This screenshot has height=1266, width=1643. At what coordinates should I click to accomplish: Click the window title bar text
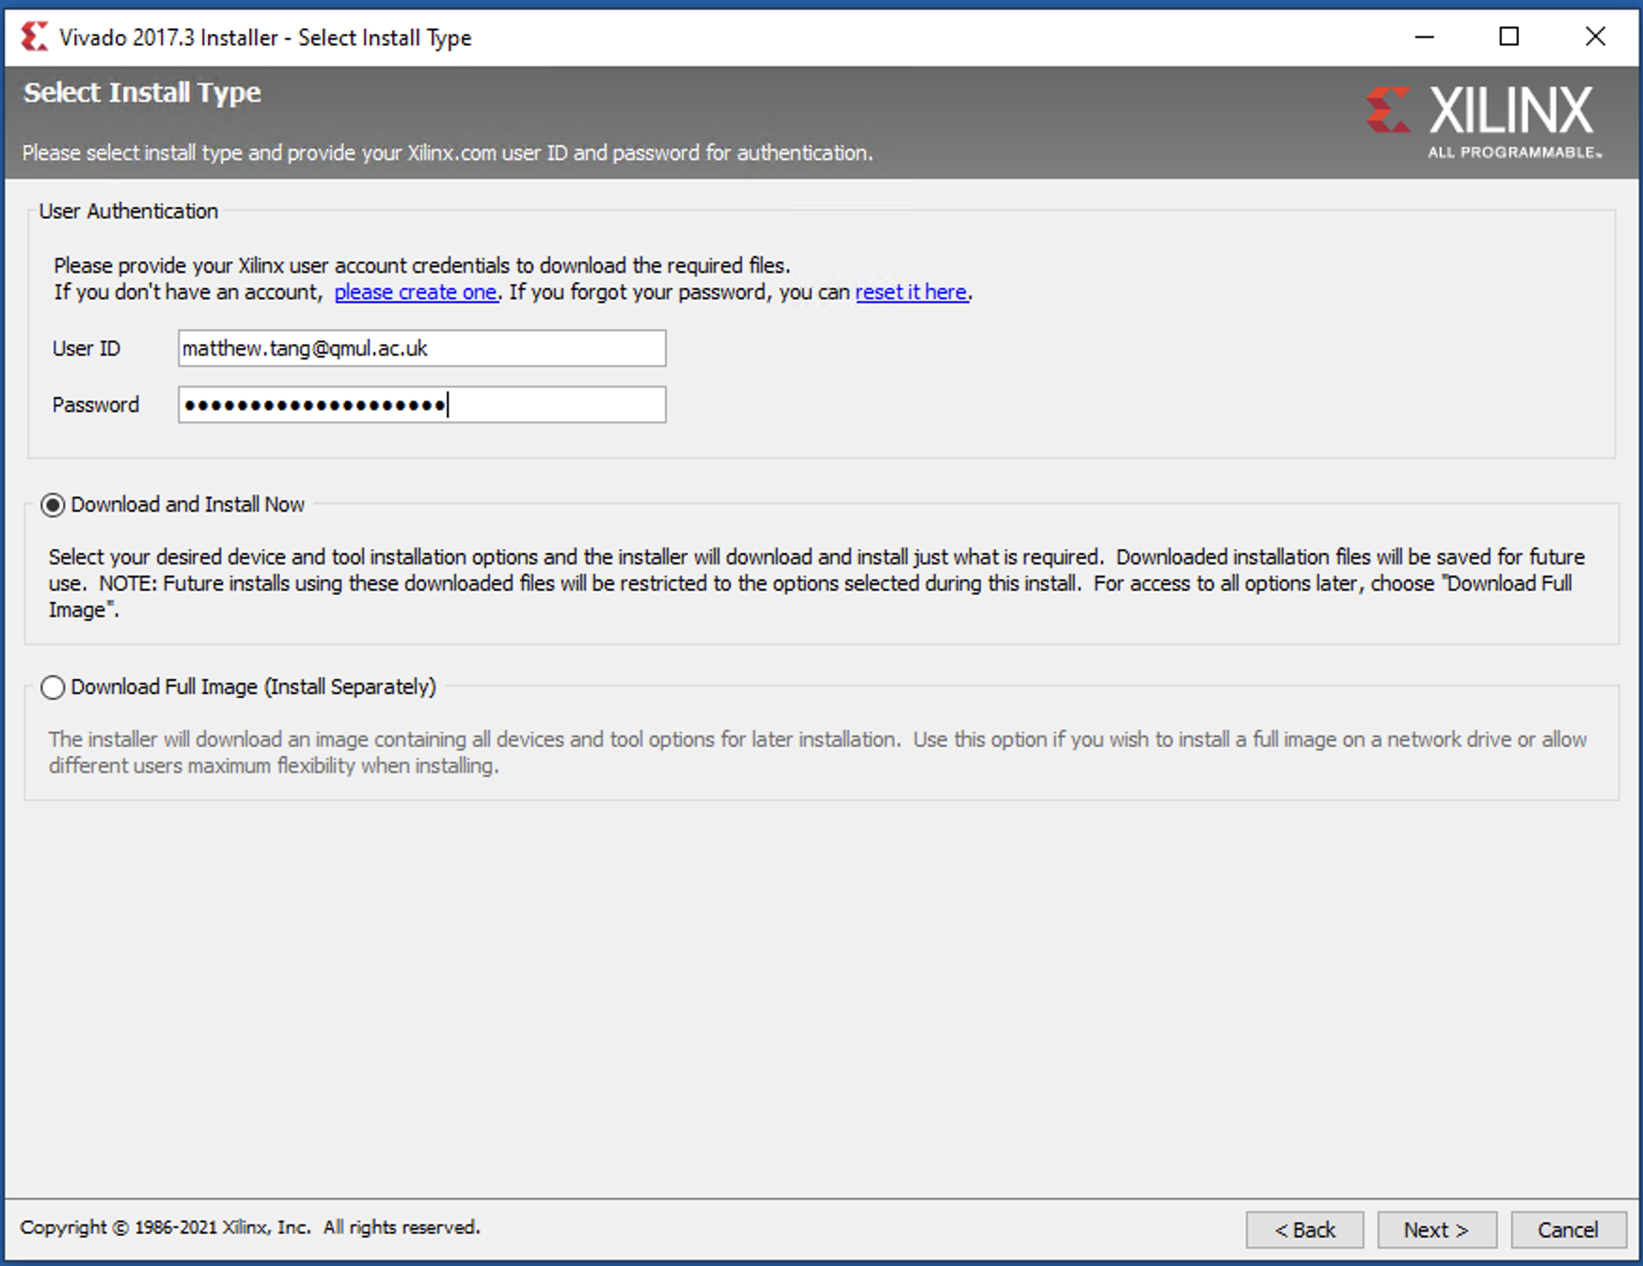coord(265,38)
